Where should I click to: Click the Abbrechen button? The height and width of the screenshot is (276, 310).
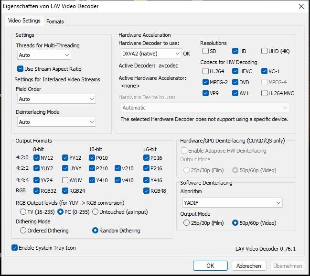[x=249, y=266]
